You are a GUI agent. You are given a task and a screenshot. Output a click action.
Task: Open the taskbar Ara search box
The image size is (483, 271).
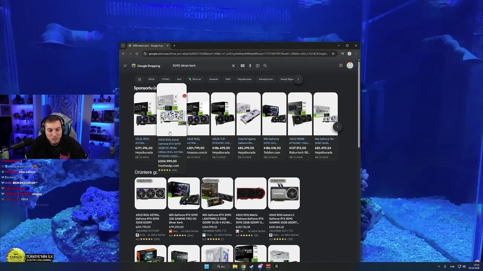221,266
